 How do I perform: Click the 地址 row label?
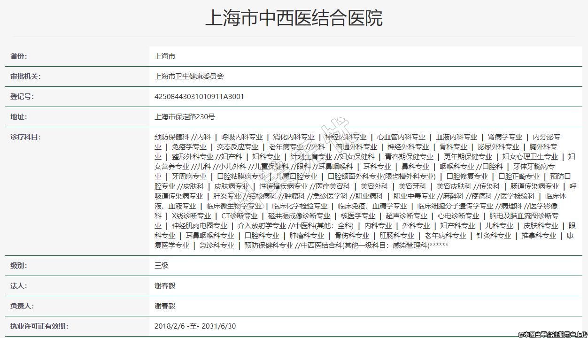(19, 117)
